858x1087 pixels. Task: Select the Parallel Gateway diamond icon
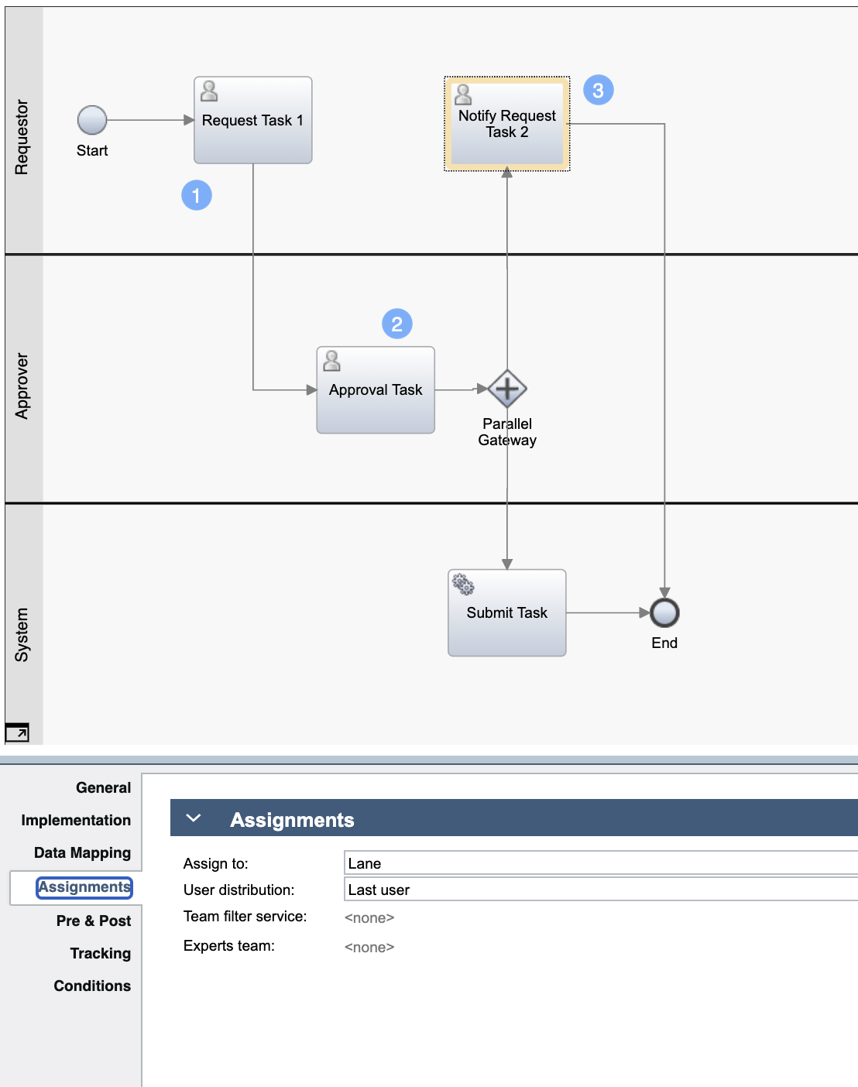(507, 389)
